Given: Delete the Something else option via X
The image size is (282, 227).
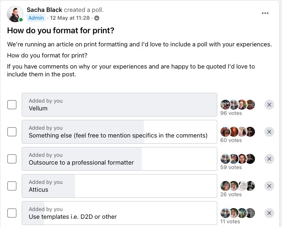Looking at the screenshot, I should 269,132.
